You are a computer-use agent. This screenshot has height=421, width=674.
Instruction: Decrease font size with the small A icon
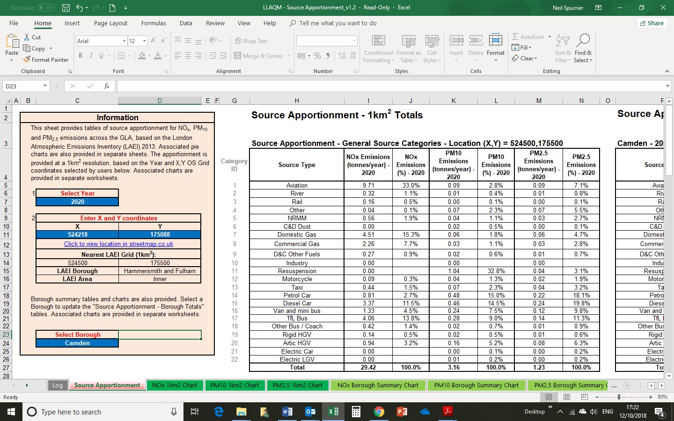pyautogui.click(x=163, y=41)
